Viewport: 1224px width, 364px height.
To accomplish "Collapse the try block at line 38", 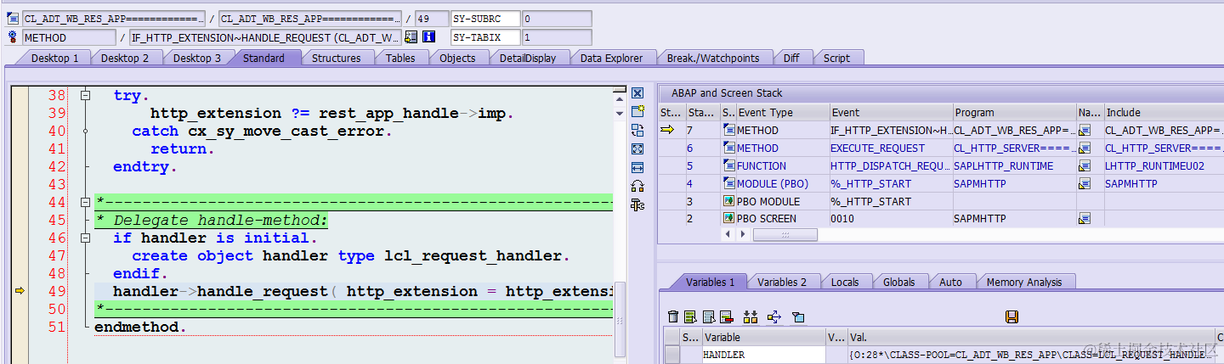I will tap(85, 96).
